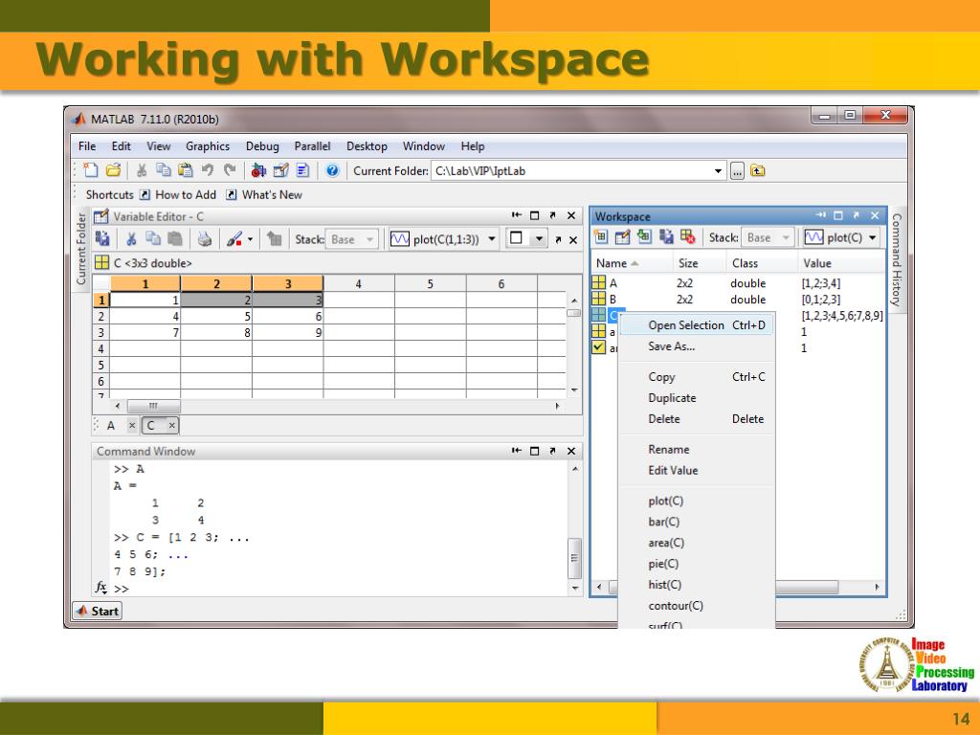980x735 pixels.
Task: Undo the last action in main toolbar
Action: [x=208, y=170]
